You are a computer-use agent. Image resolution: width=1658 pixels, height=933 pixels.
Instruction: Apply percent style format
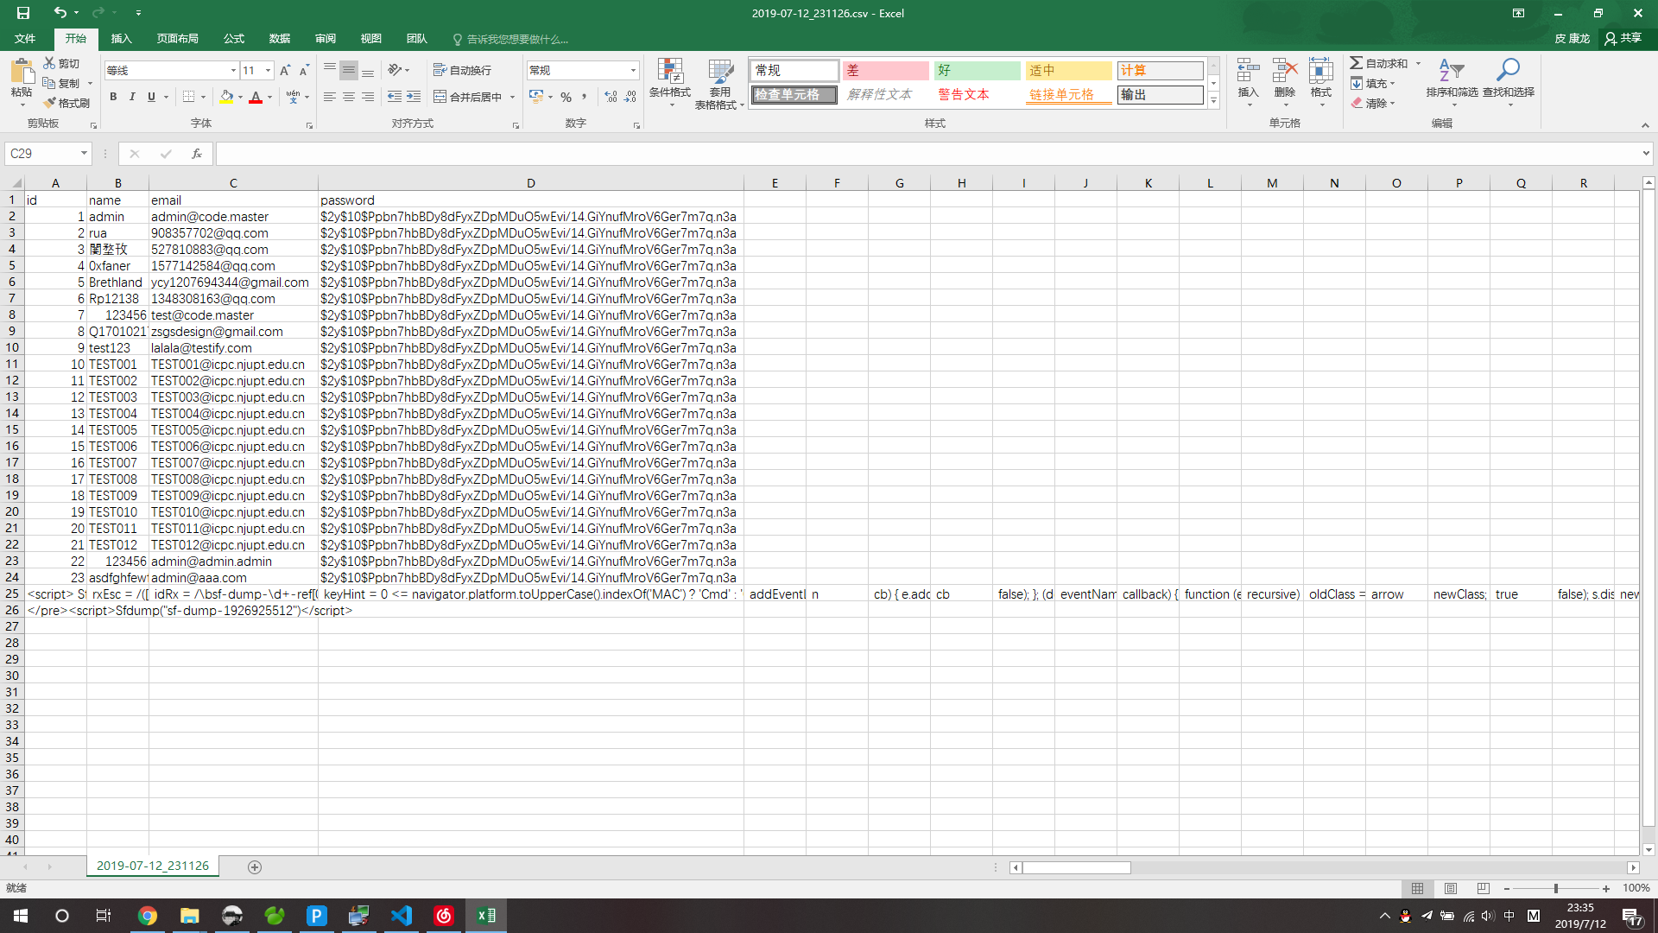566,97
